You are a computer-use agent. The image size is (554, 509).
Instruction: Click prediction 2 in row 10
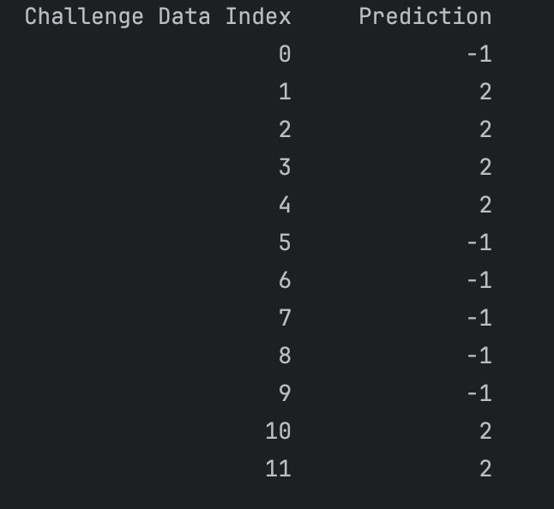pyautogui.click(x=485, y=431)
